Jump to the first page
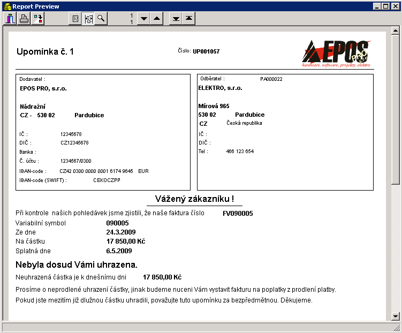The width and height of the screenshot is (402, 333). (188, 19)
